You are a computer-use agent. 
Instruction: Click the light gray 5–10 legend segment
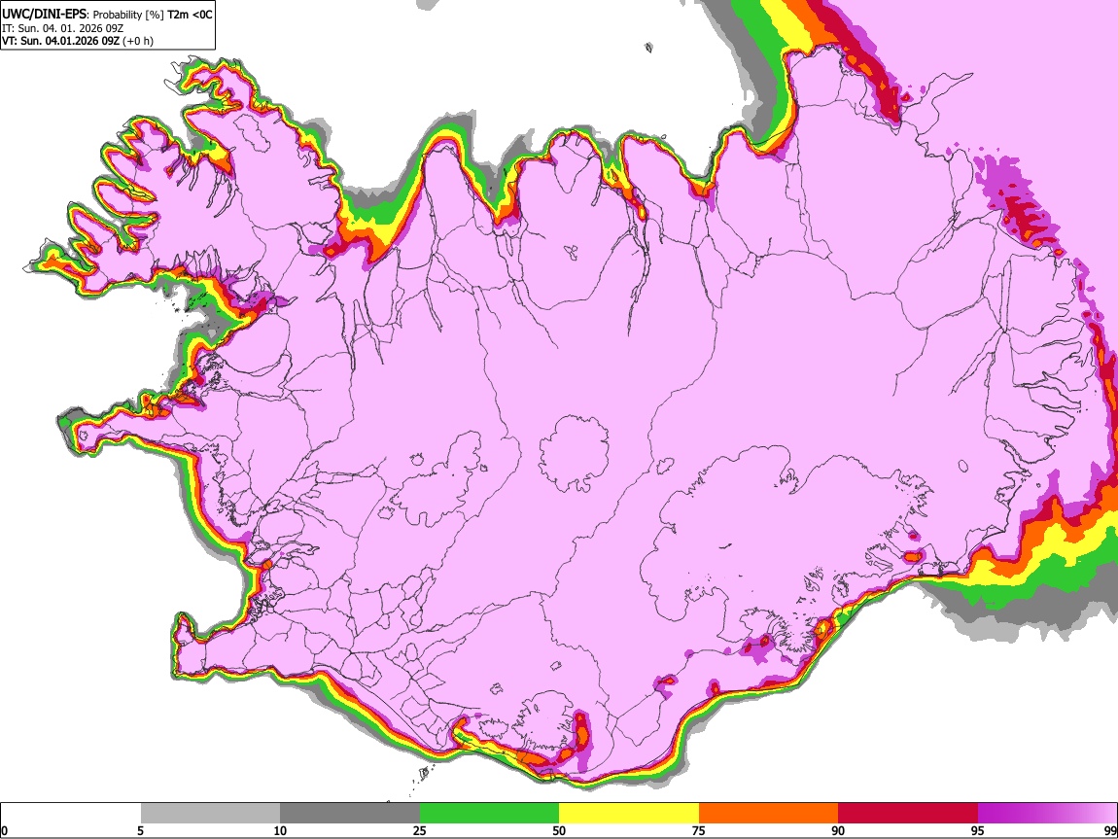pyautogui.click(x=210, y=813)
